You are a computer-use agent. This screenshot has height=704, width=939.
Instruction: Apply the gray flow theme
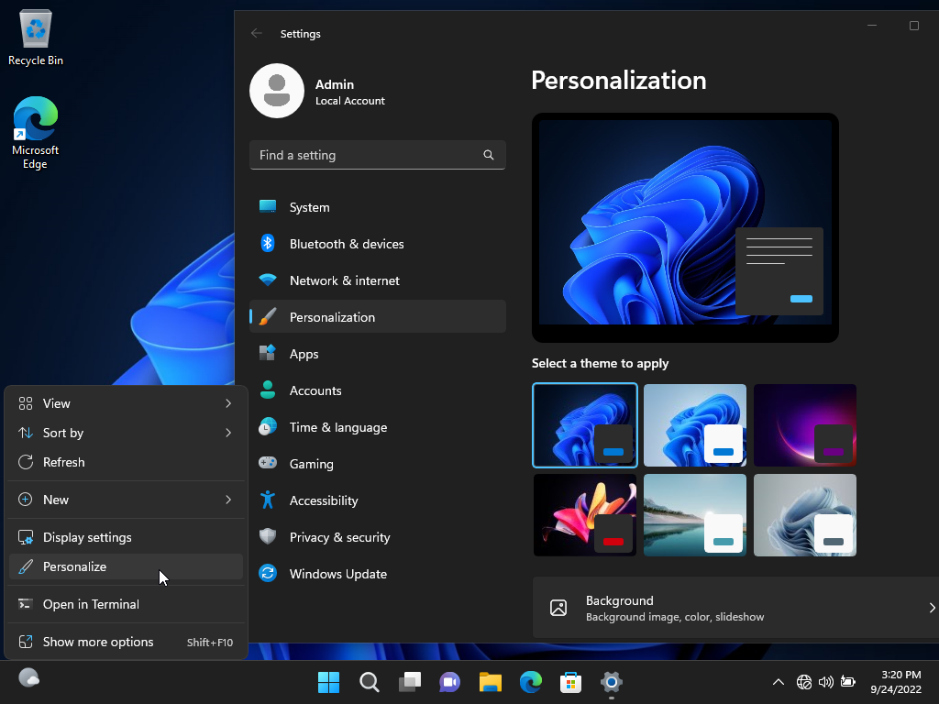tap(805, 515)
